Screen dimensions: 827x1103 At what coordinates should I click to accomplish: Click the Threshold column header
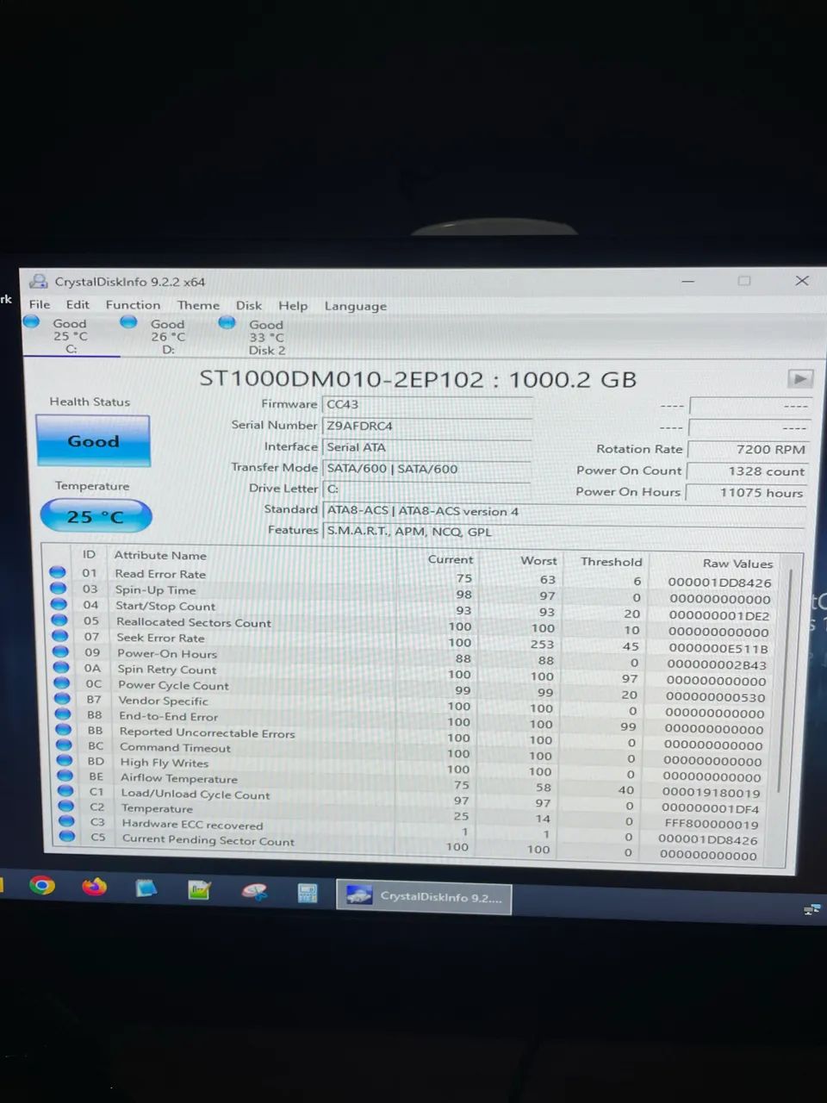611,561
